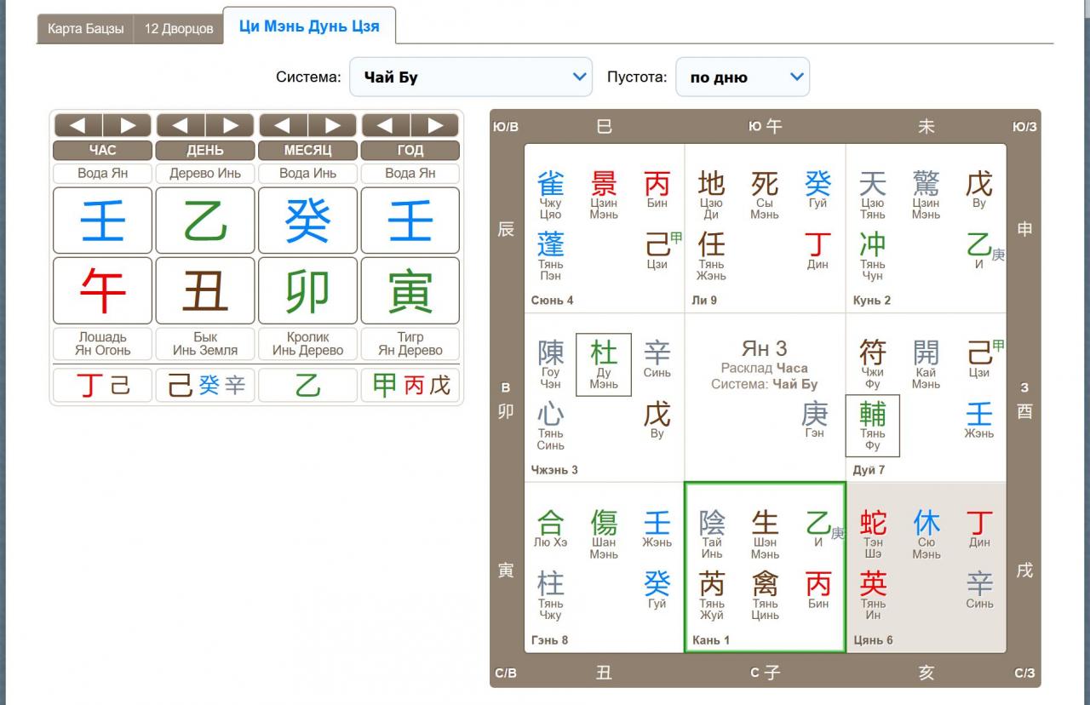Click the ГОД column header button

click(x=410, y=151)
